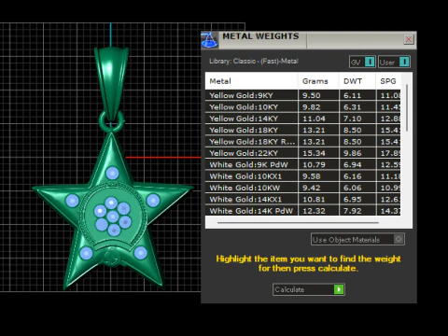Click the Metal Weights flask icon
The image size is (448, 336).
[209, 40]
